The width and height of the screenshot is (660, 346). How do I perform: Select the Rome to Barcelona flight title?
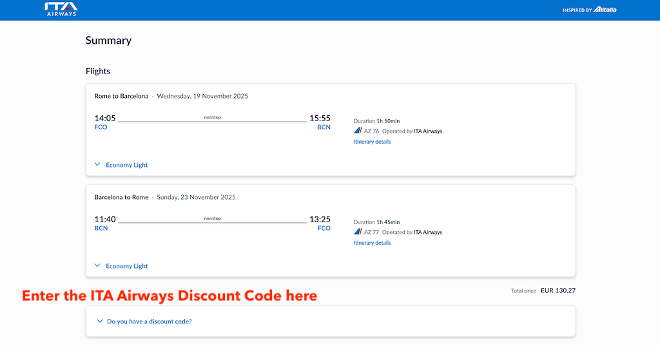pyautogui.click(x=121, y=96)
